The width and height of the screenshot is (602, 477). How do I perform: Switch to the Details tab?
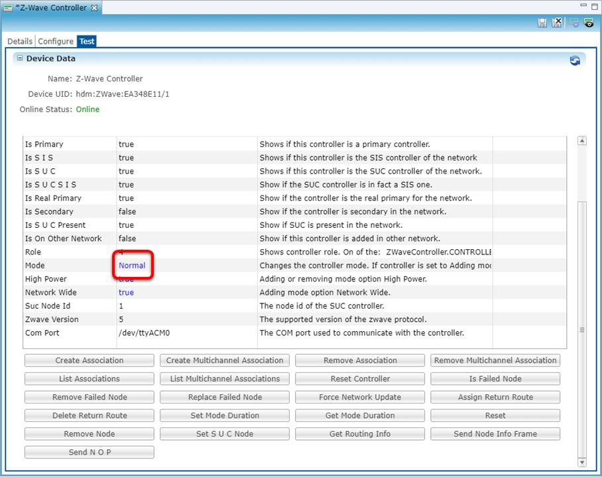pyautogui.click(x=20, y=41)
